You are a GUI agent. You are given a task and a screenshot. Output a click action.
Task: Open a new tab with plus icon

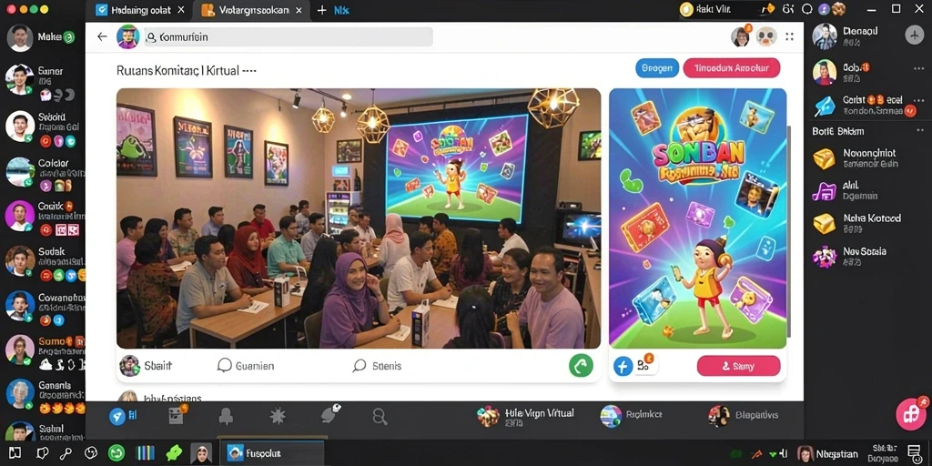[321, 10]
